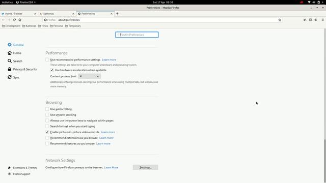
Task: Open Learn more for performance settings
Action: (109, 60)
